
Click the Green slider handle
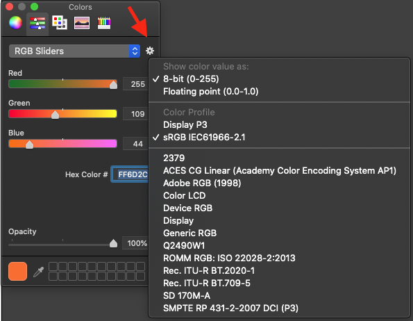55,115
